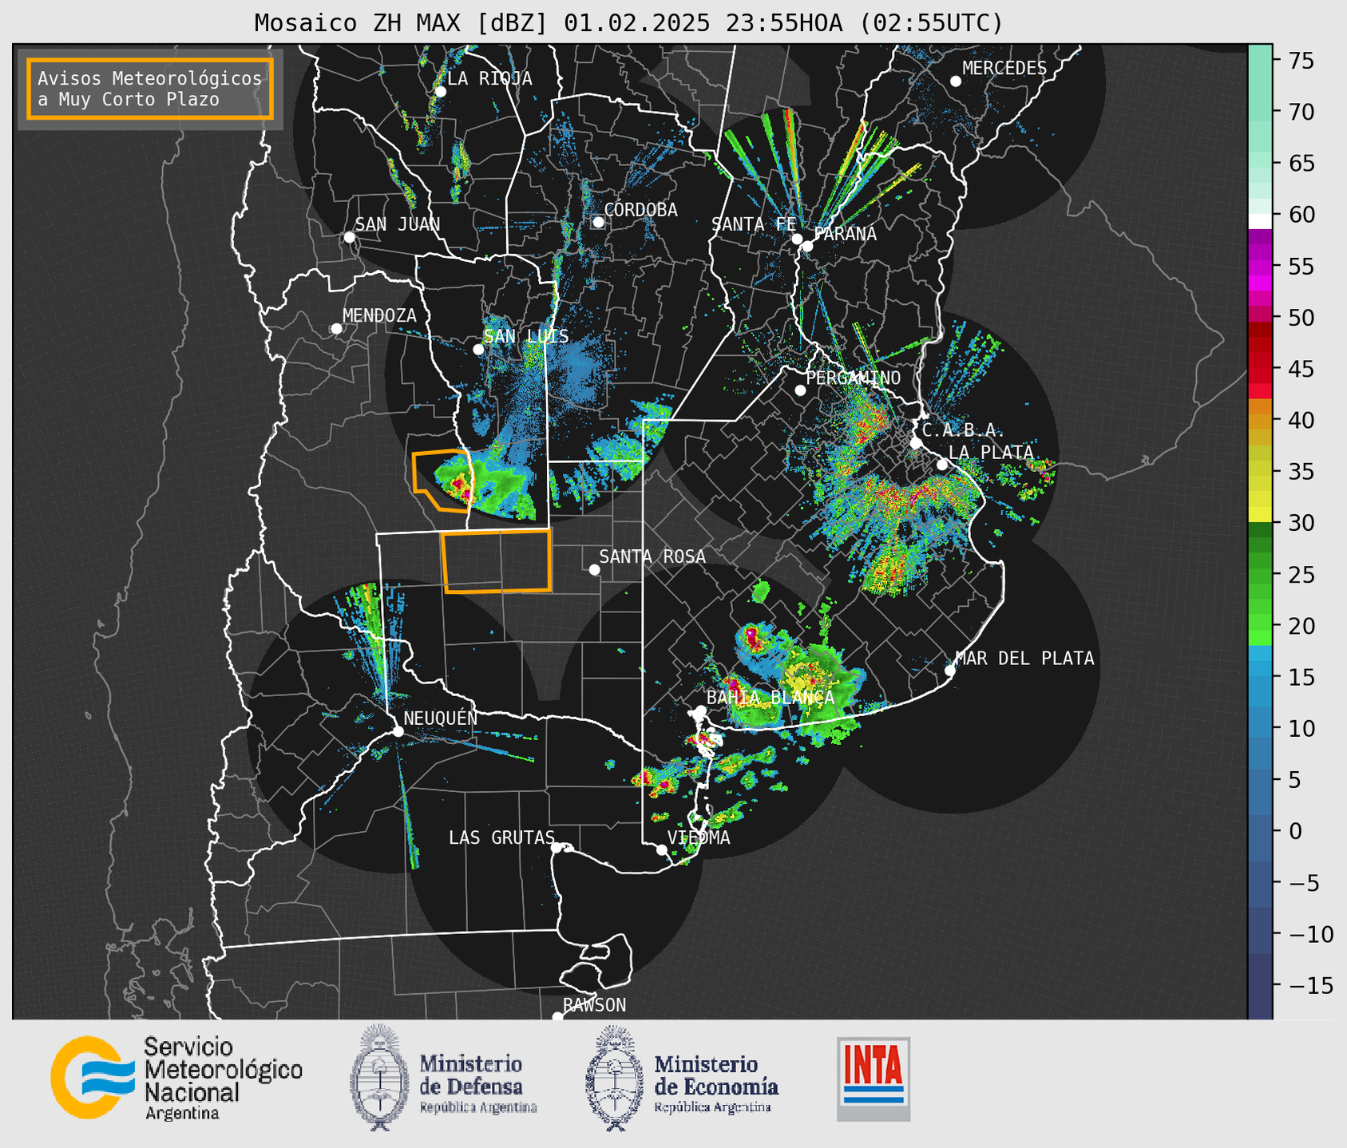Click the 'Ministerio de Defensa' text
1347x1148 pixels.
point(471,1075)
